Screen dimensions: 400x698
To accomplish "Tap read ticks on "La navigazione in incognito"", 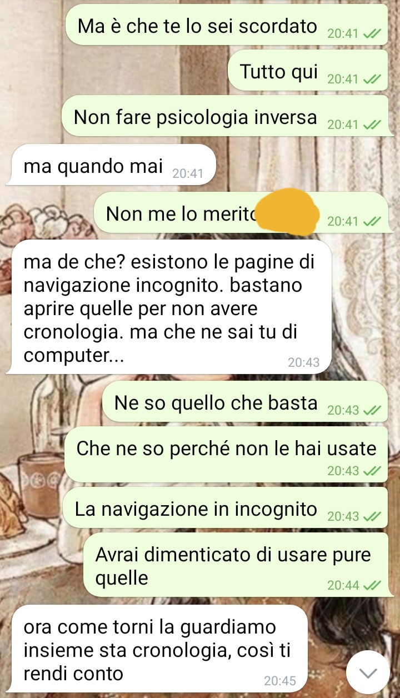I will click(372, 516).
